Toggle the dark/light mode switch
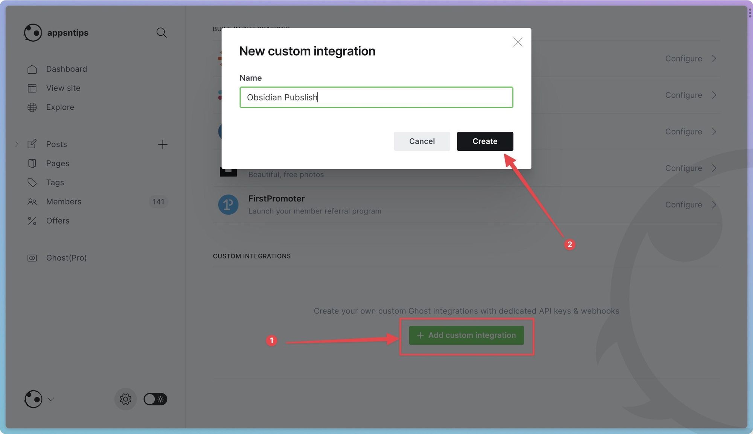 [154, 399]
